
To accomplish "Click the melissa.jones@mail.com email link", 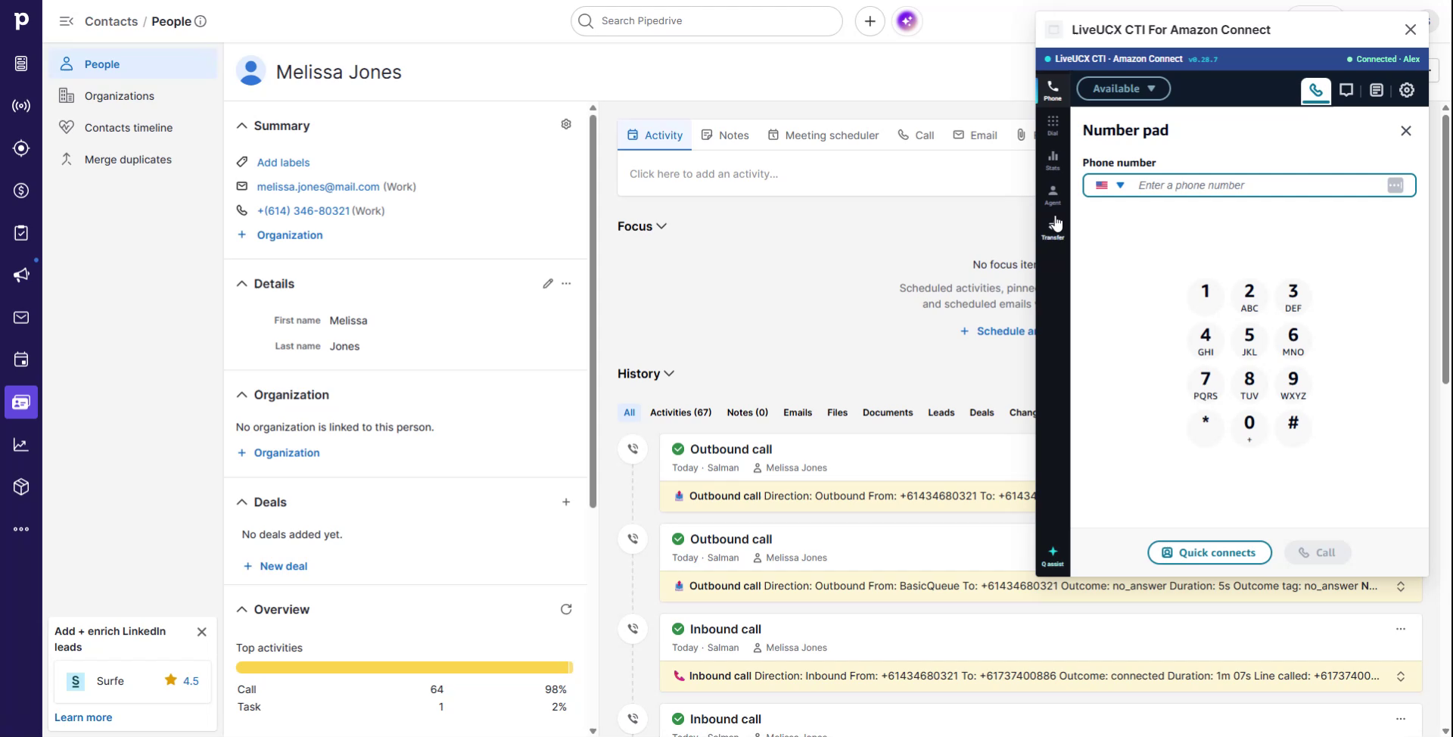I will 318,187.
